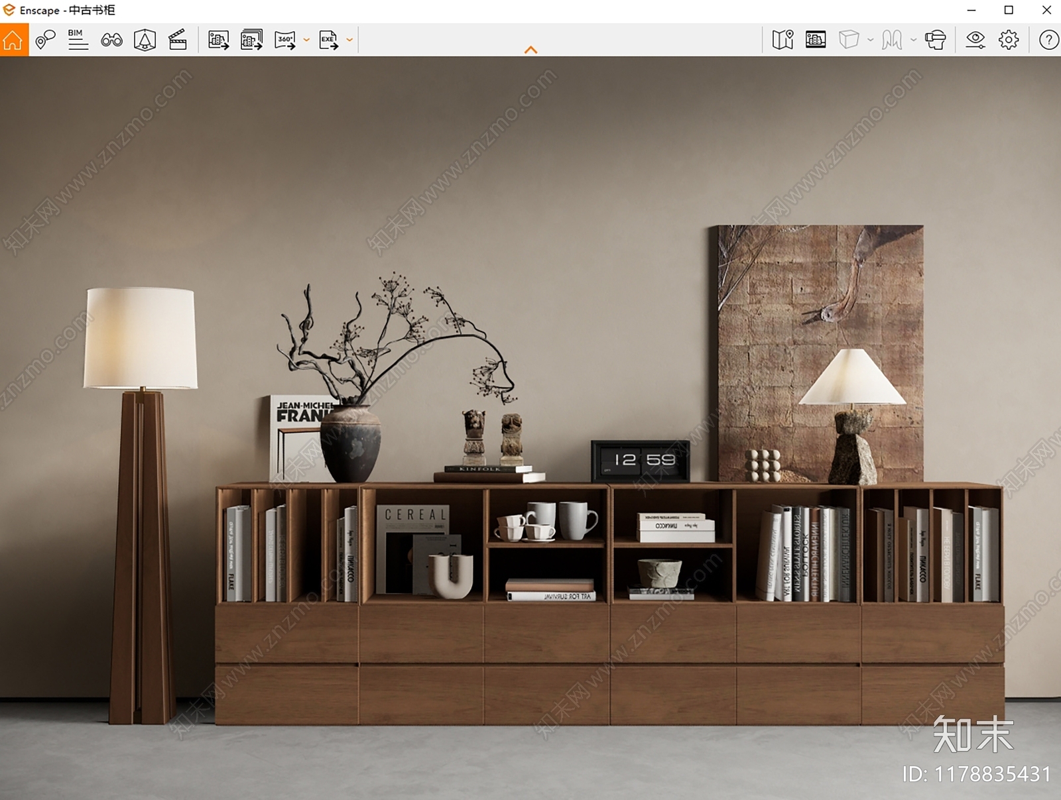Toggle the Rendering Window icon
The width and height of the screenshot is (1061, 800).
point(816,40)
